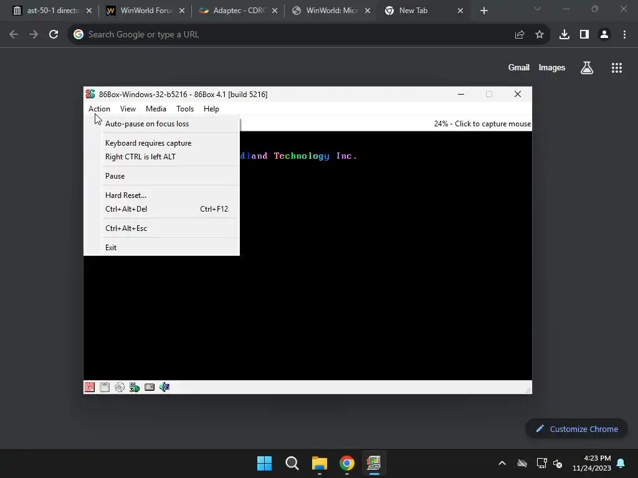
Task: Open Chrome three-dot menu
Action: click(624, 35)
